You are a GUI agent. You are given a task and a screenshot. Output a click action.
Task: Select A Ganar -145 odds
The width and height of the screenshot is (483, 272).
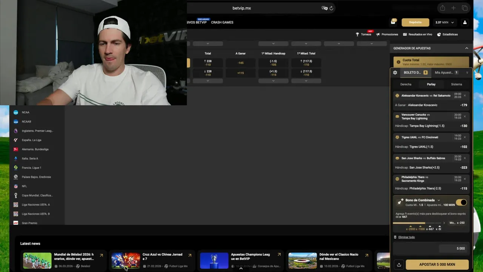coord(240,63)
